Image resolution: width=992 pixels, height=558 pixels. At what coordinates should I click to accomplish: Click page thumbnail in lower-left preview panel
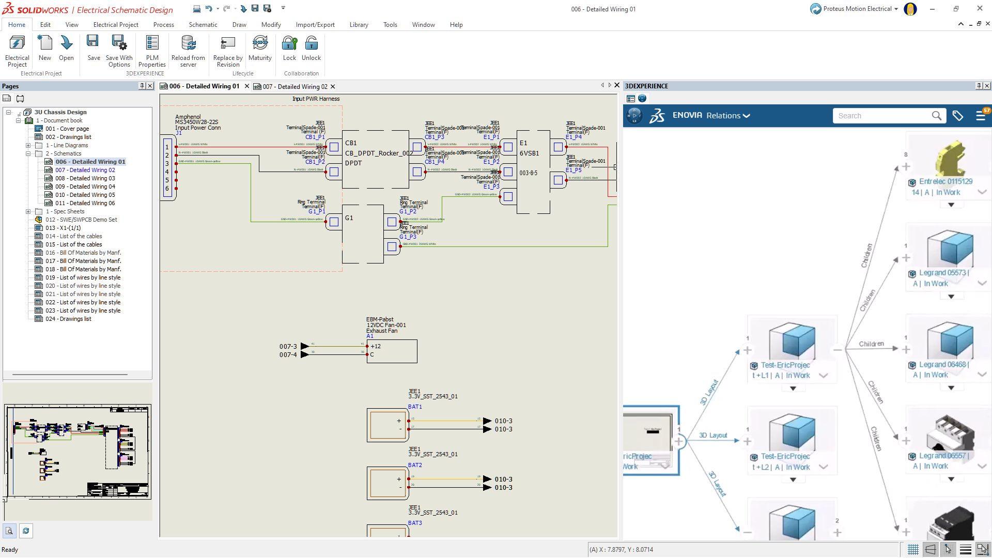pyautogui.click(x=78, y=451)
